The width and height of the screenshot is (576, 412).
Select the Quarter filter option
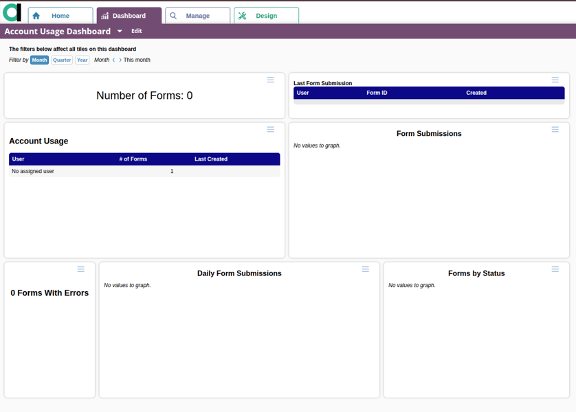[62, 60]
